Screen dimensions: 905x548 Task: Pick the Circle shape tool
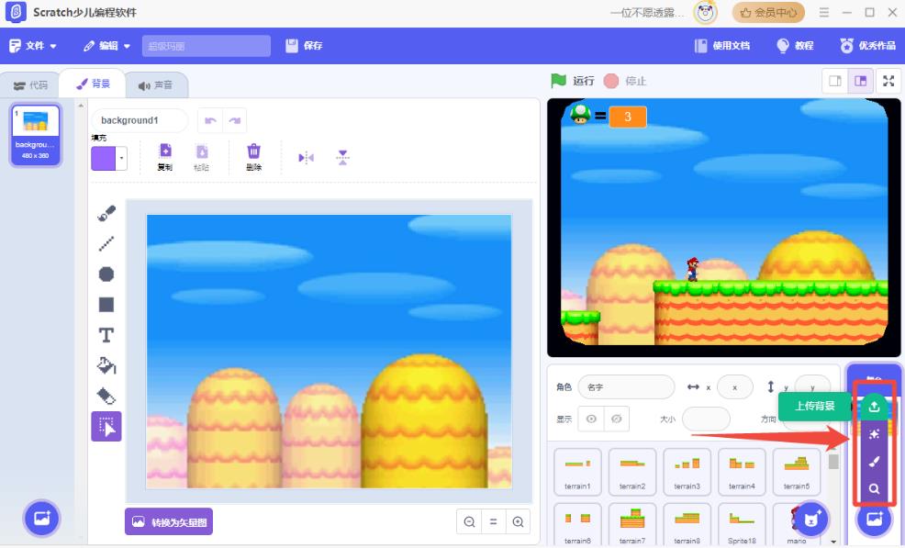(106, 274)
